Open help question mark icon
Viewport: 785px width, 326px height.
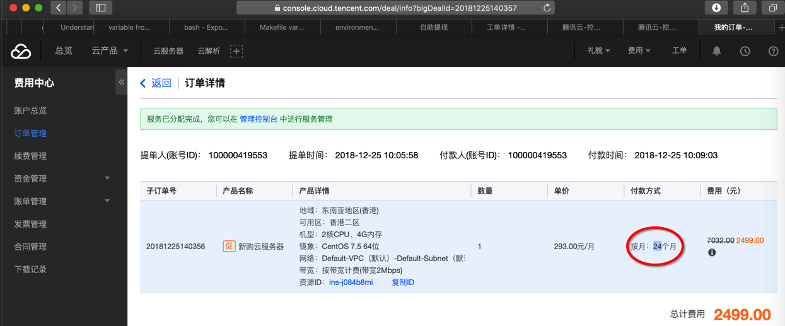click(x=774, y=51)
